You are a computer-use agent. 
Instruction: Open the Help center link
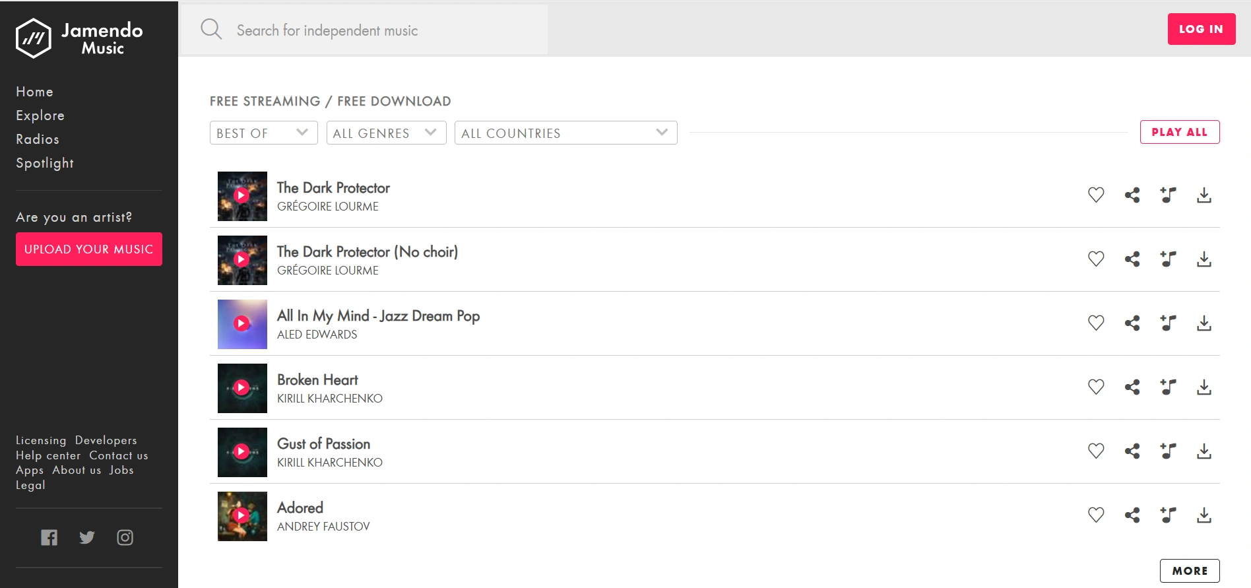click(x=48, y=455)
